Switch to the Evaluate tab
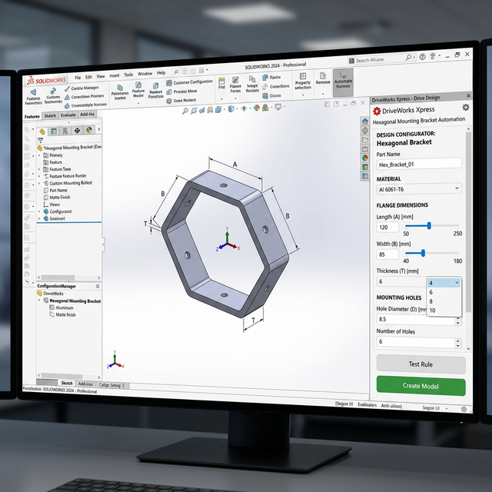 point(68,115)
